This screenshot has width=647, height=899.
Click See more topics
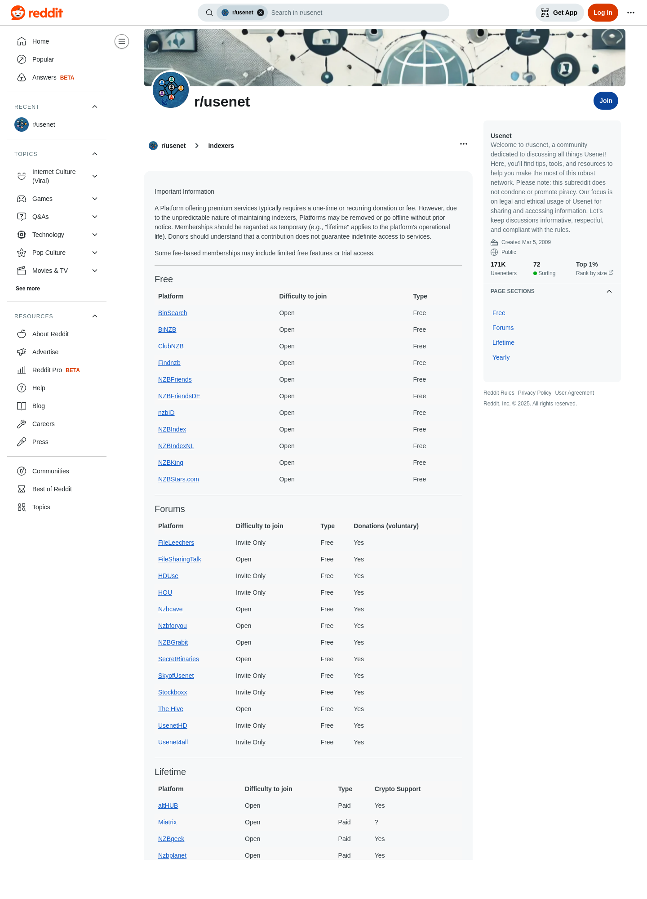pos(28,289)
